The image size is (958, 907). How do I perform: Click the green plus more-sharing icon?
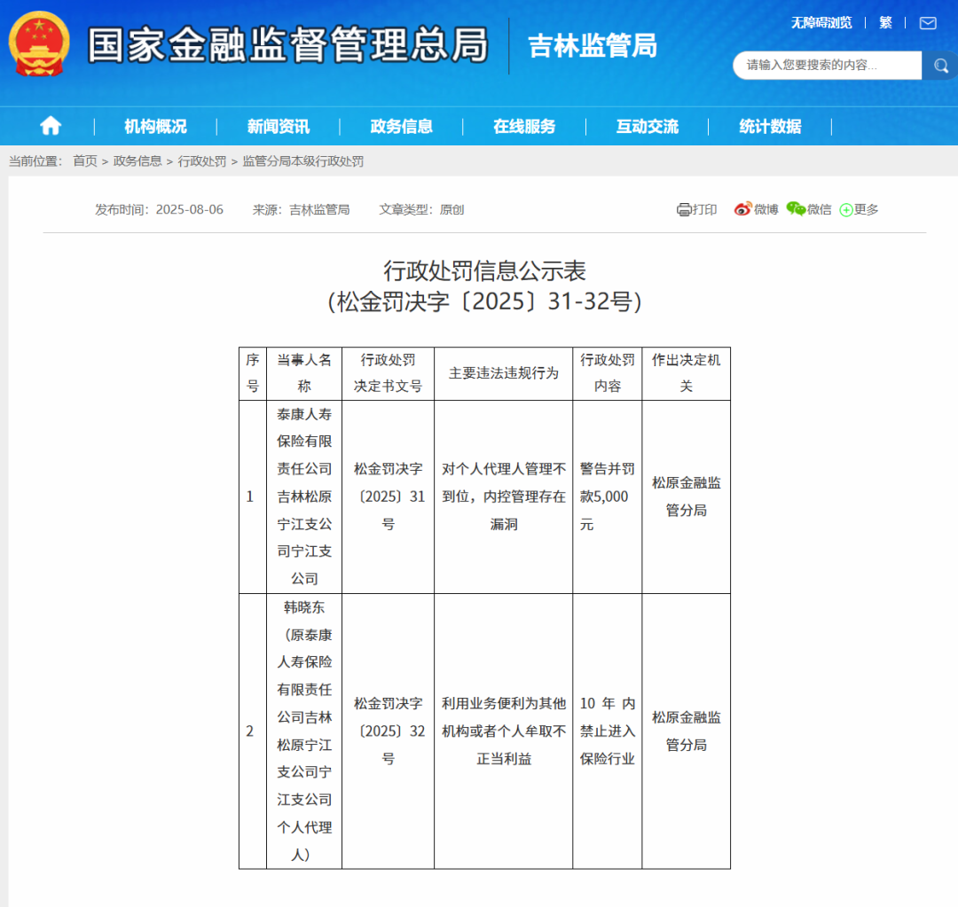pyautogui.click(x=846, y=210)
